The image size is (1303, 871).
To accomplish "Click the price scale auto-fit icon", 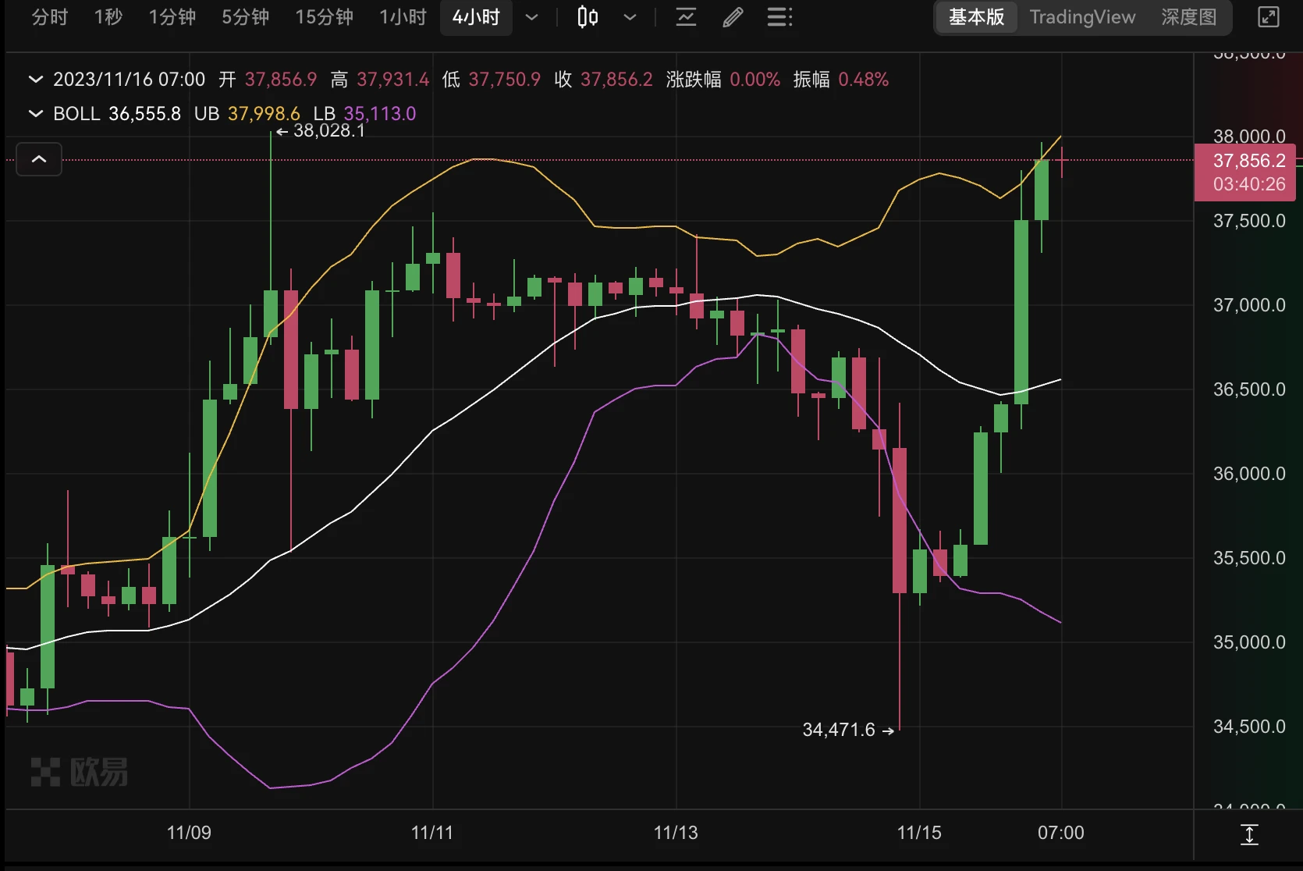I will tap(1249, 834).
